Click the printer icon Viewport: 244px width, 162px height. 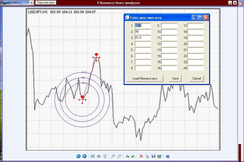147,156
